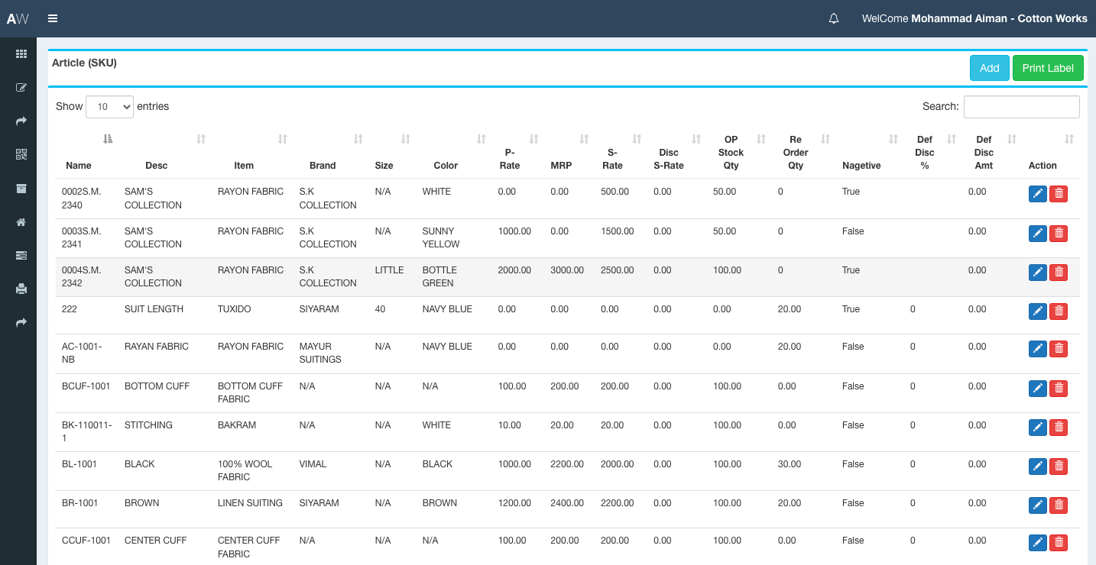The height and width of the screenshot is (565, 1096).
Task: Open the home icon in sidebar
Action: (x=21, y=222)
